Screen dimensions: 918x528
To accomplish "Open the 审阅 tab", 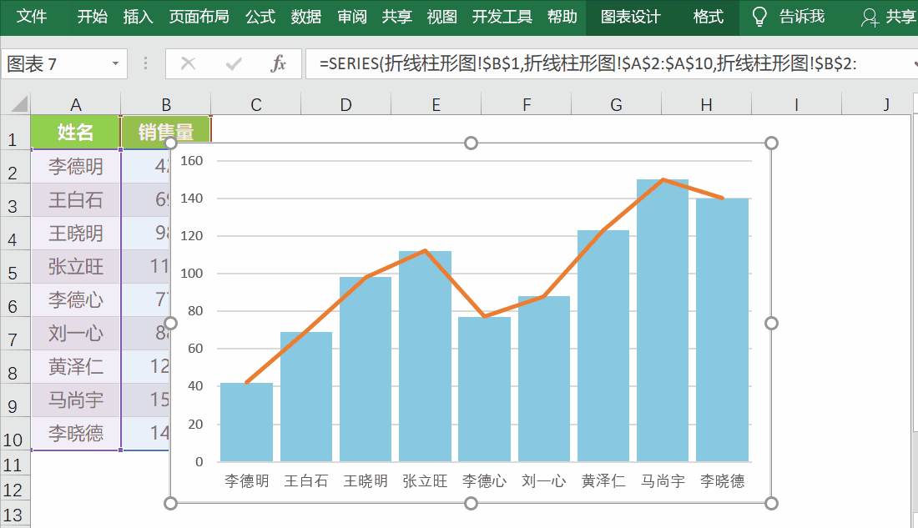I will pyautogui.click(x=352, y=17).
